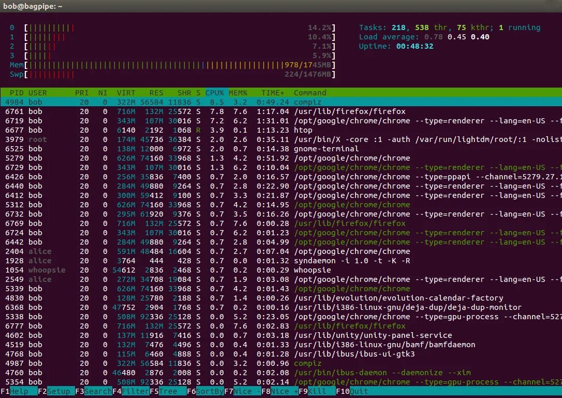Viewport: 562px width, 398px height.
Task: Click the Mem usage meter bar
Action: click(x=180, y=65)
